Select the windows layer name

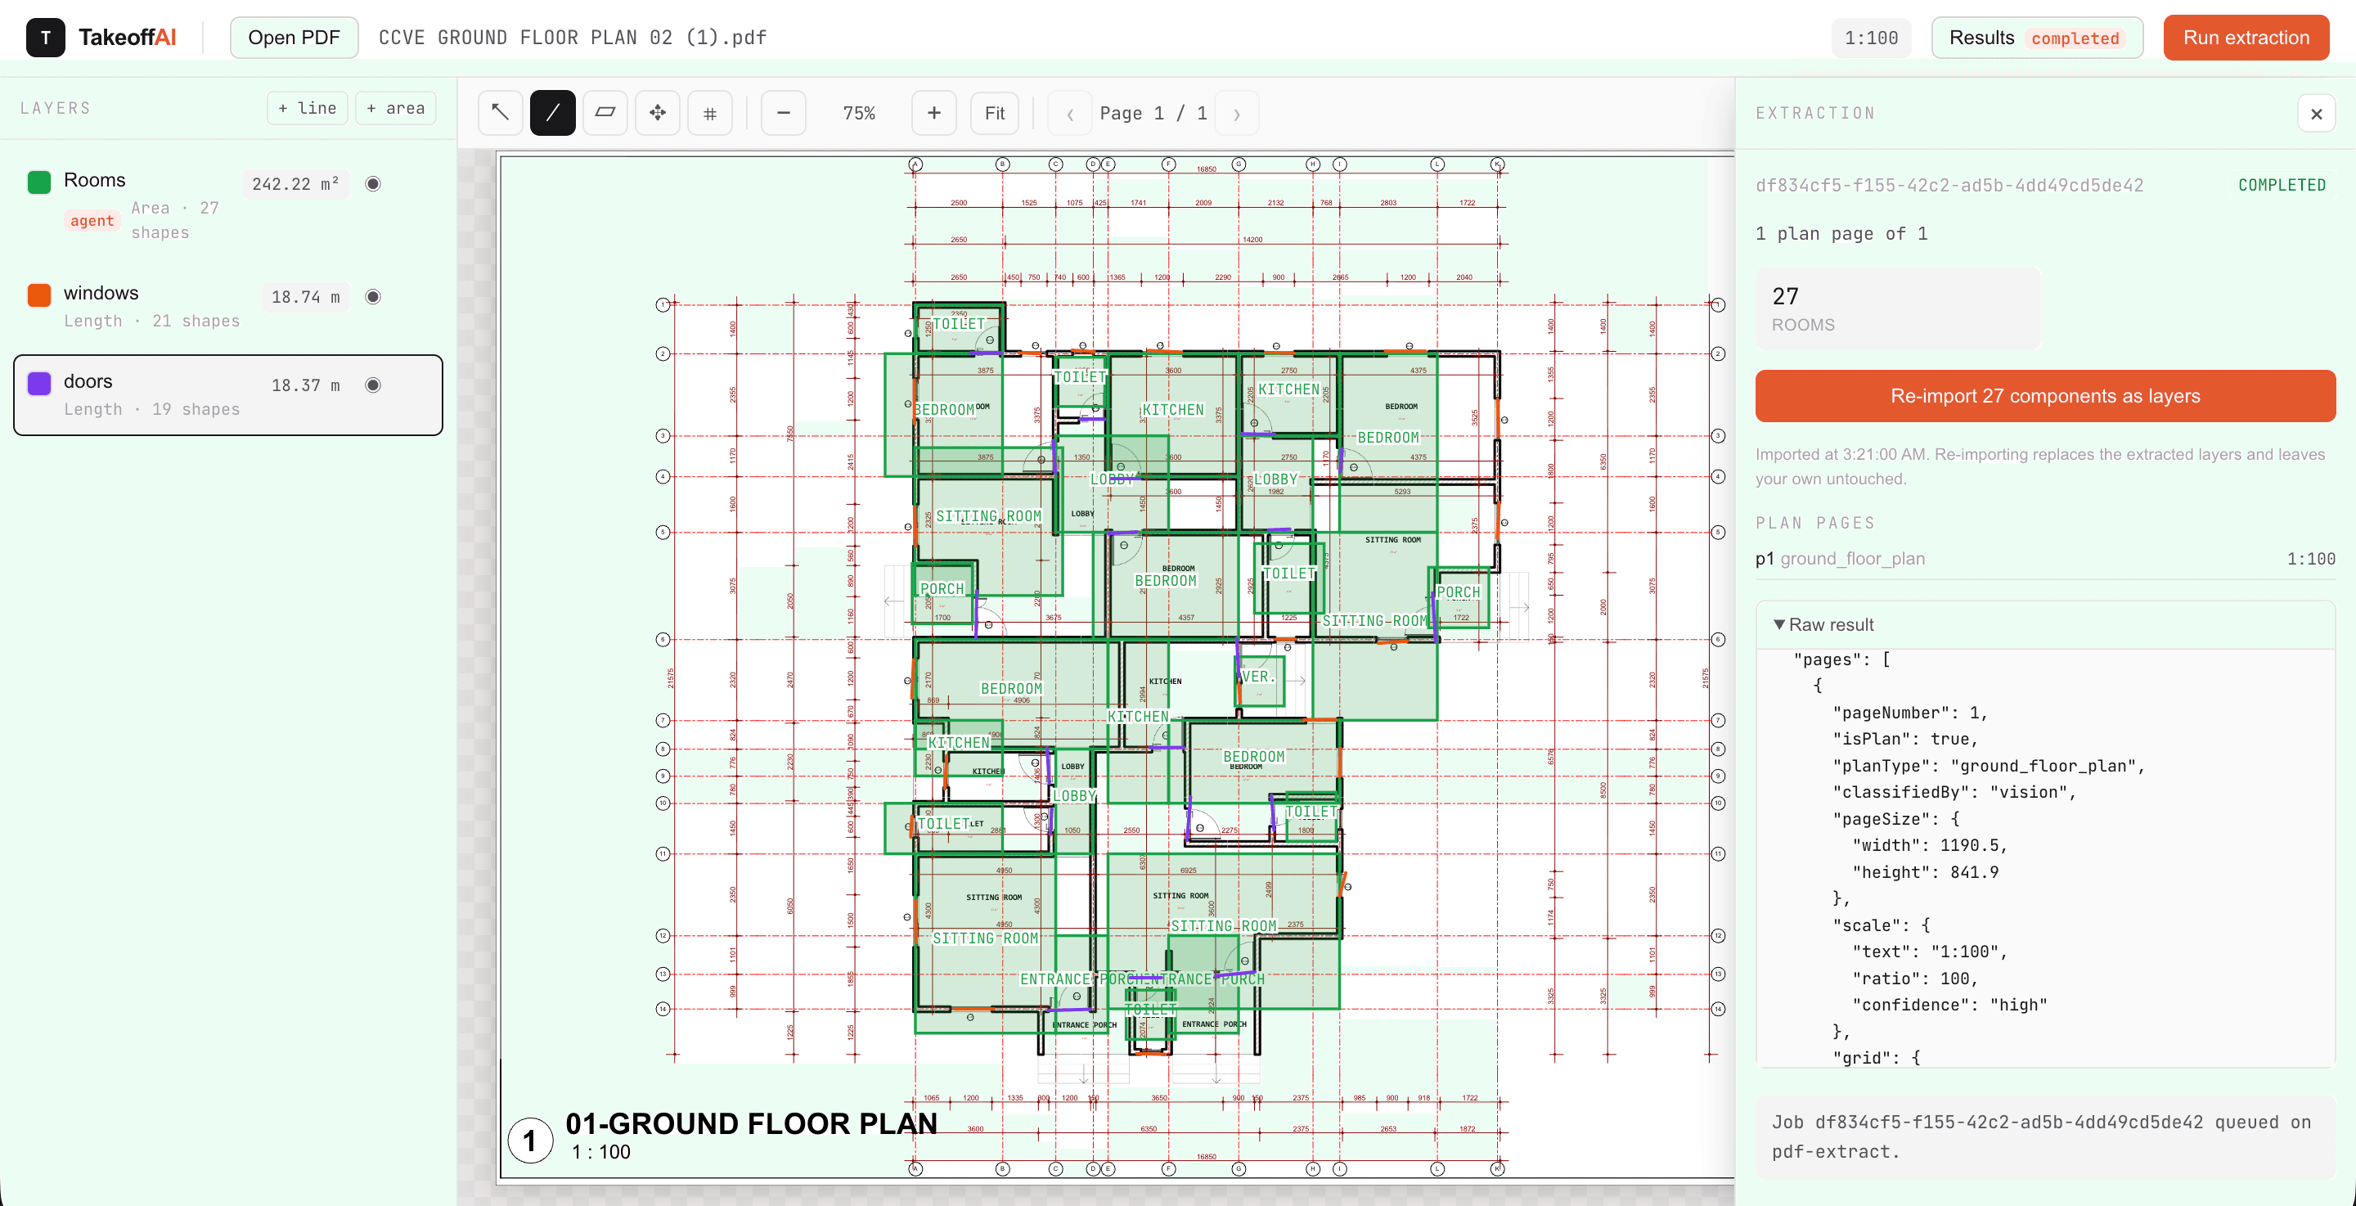[x=101, y=293]
